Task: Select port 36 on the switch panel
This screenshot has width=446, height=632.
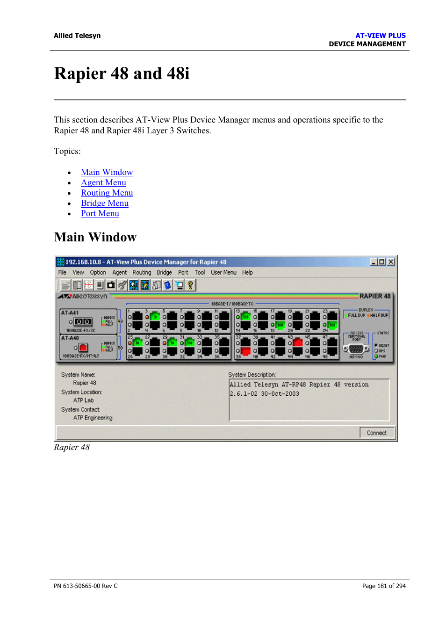Action: coord(224,351)
